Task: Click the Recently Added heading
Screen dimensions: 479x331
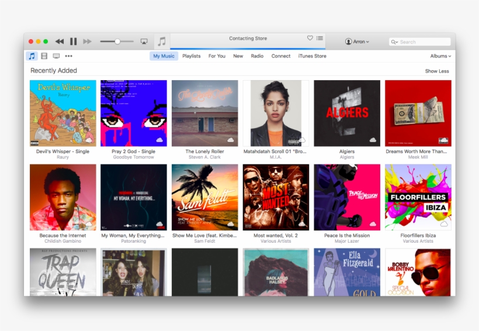Action: pyautogui.click(x=54, y=71)
